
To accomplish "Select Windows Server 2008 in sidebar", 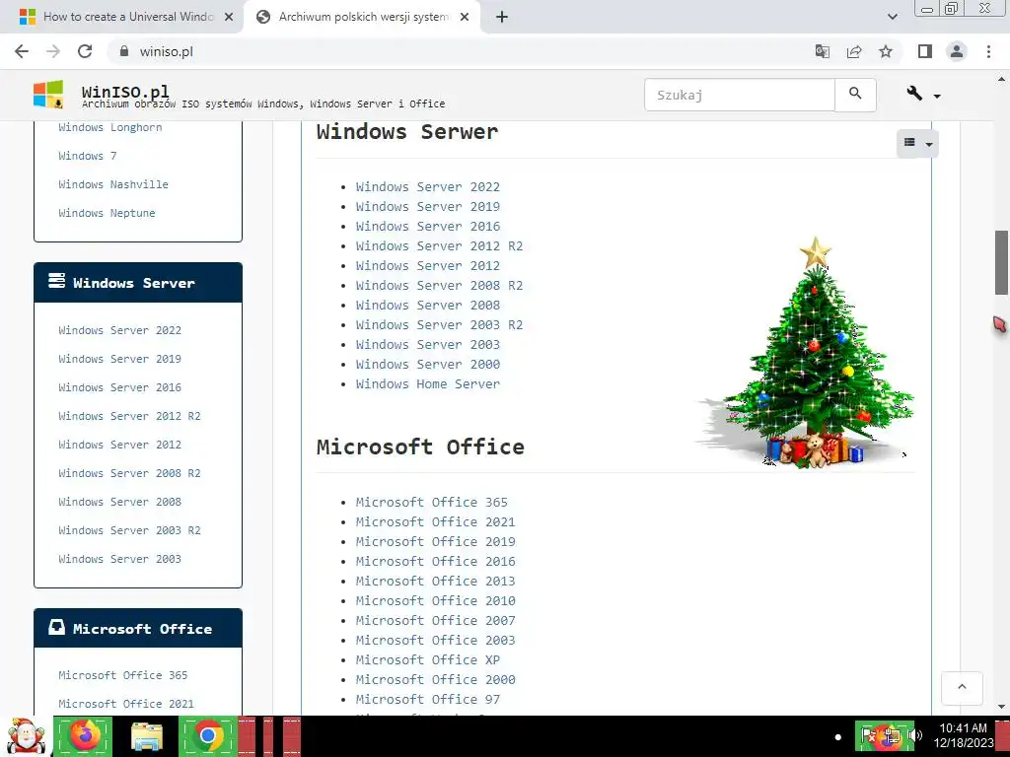I will (x=119, y=502).
